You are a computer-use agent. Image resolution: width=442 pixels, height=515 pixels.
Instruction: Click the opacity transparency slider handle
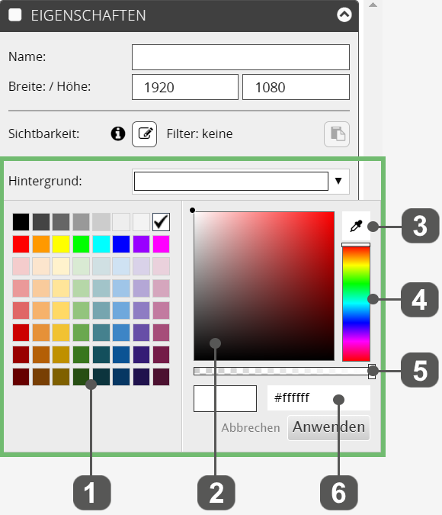pyautogui.click(x=372, y=372)
